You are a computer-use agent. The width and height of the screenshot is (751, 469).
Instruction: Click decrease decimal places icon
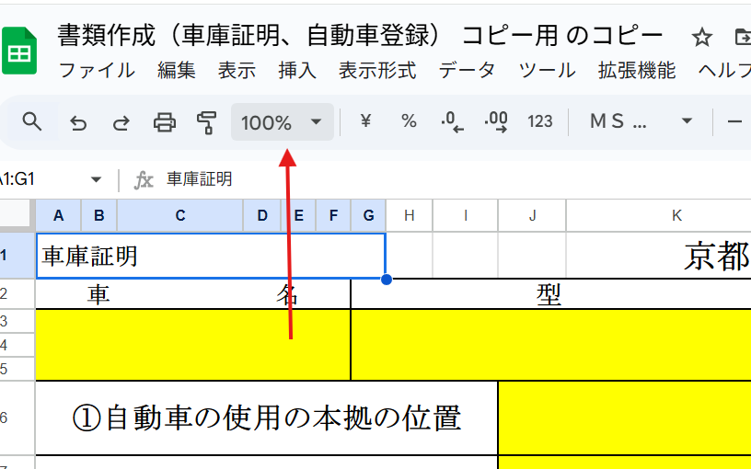coord(452,121)
